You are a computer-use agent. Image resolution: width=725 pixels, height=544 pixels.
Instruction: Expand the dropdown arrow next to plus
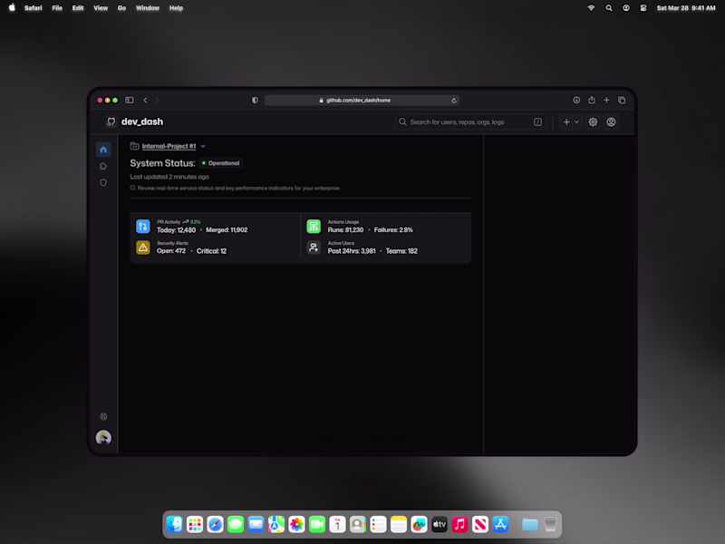click(x=576, y=122)
